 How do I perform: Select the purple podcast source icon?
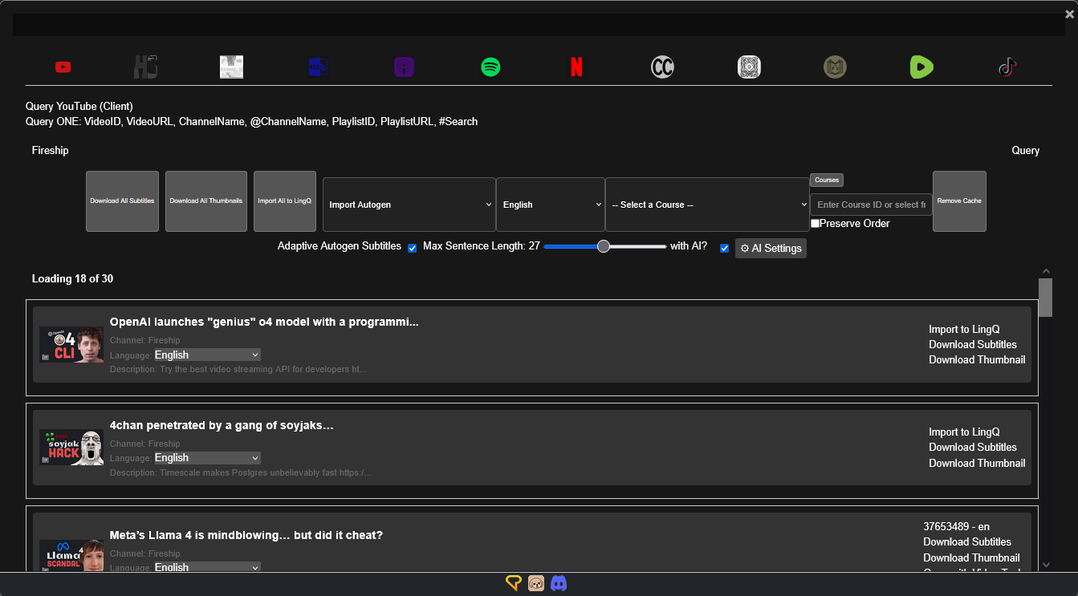pyautogui.click(x=404, y=67)
